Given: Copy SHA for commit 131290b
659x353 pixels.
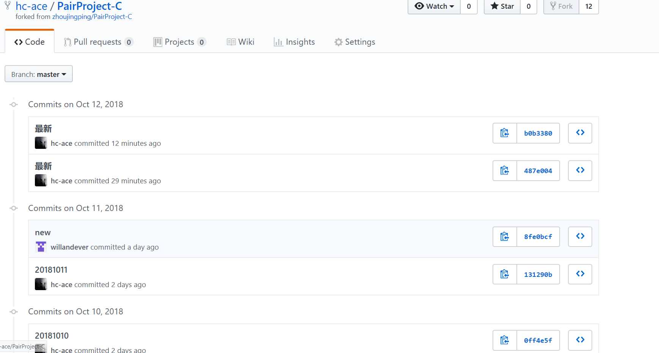Looking at the screenshot, I should point(505,274).
